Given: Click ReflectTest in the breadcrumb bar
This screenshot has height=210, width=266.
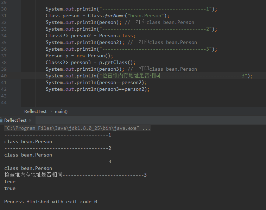Looking at the screenshot, I should (35, 112).
